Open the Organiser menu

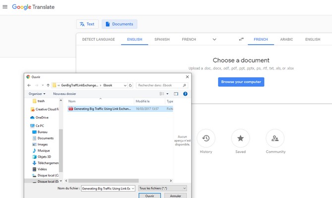(37, 94)
